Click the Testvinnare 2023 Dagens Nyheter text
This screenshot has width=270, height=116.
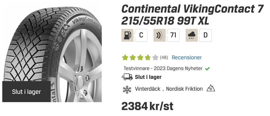(x=163, y=68)
